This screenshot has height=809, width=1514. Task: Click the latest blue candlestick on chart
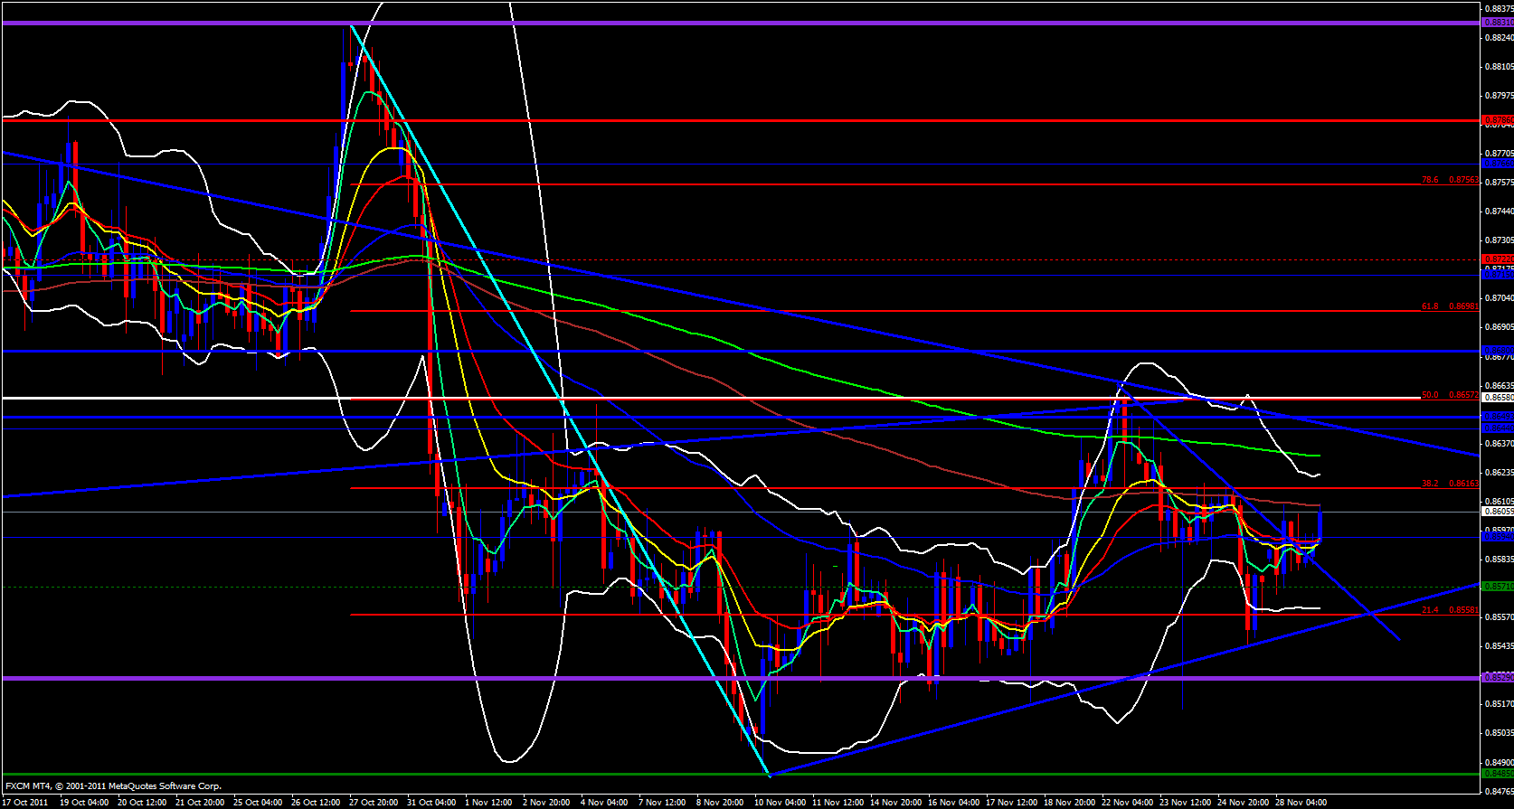pos(1320,526)
